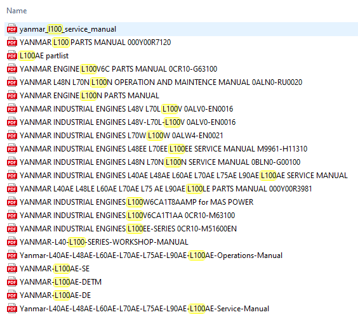358x336 pixels.
Task: Click PDF icon of YANMAR-L100AE-DETM
Action: pyautogui.click(x=12, y=281)
